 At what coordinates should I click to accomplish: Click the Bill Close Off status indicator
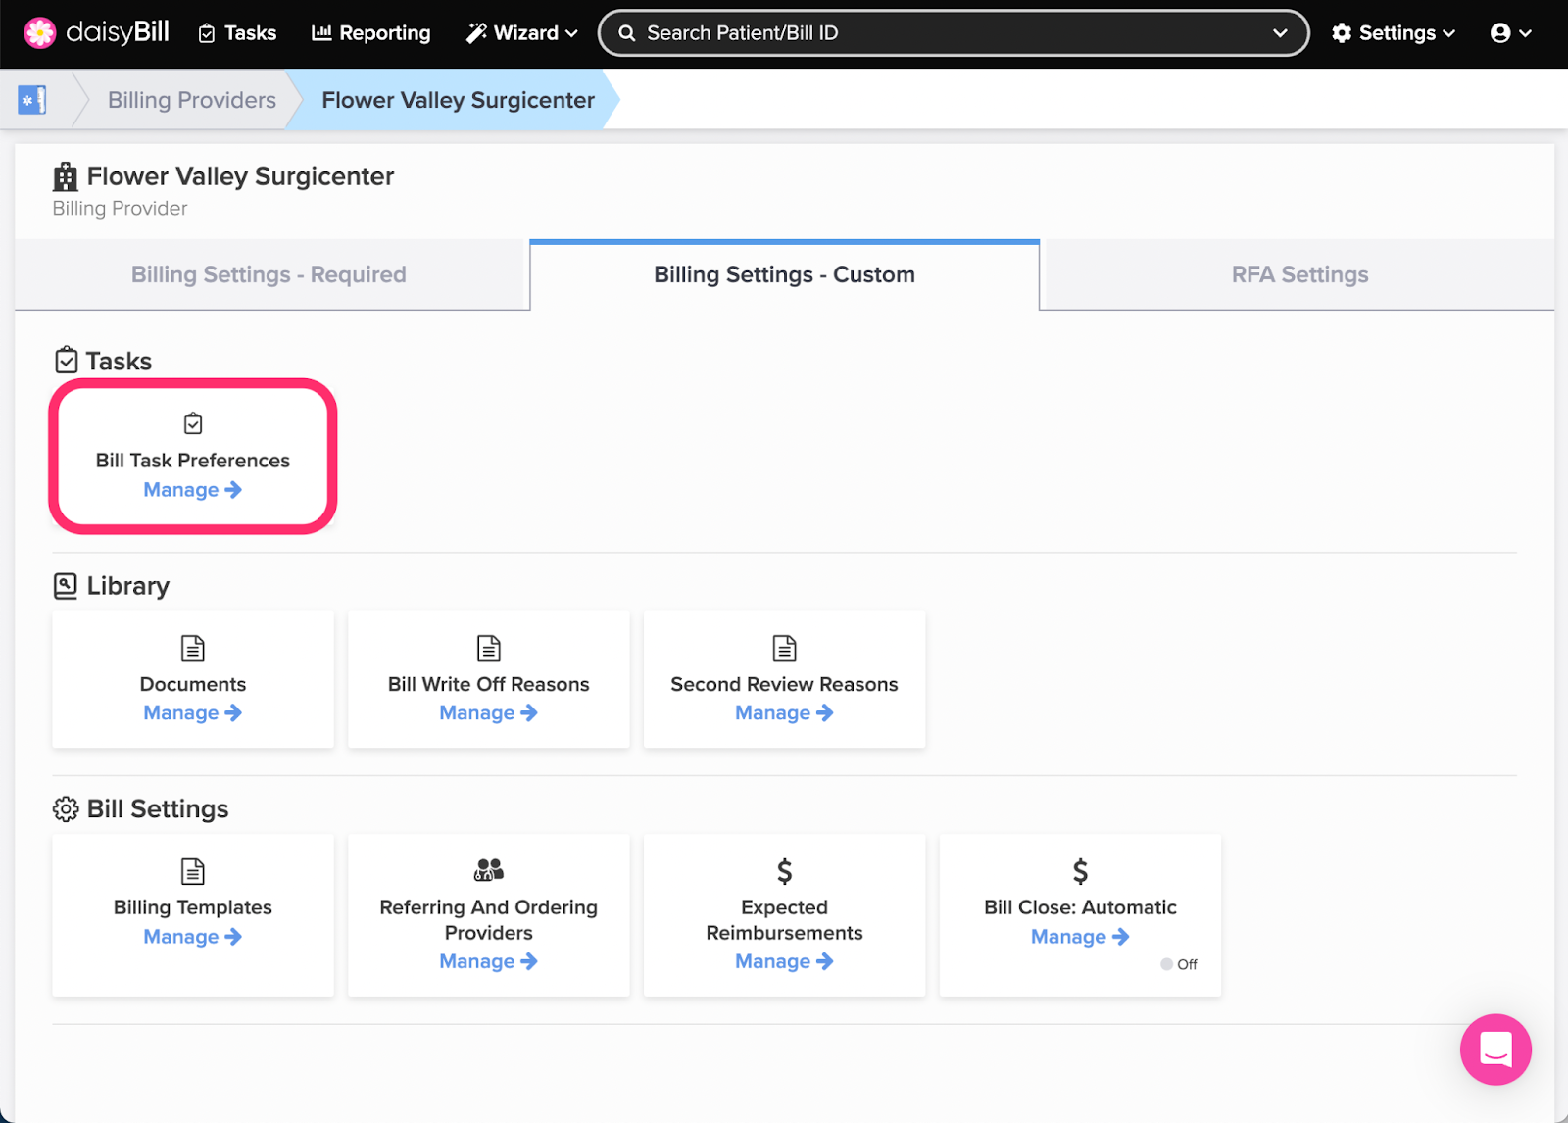pyautogui.click(x=1179, y=964)
